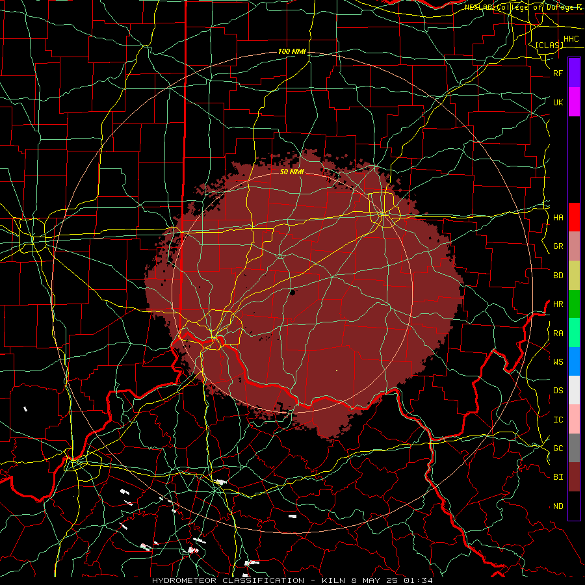Click the "BI" legend label
Image resolution: width=585 pixels, height=585 pixels.
(558, 477)
